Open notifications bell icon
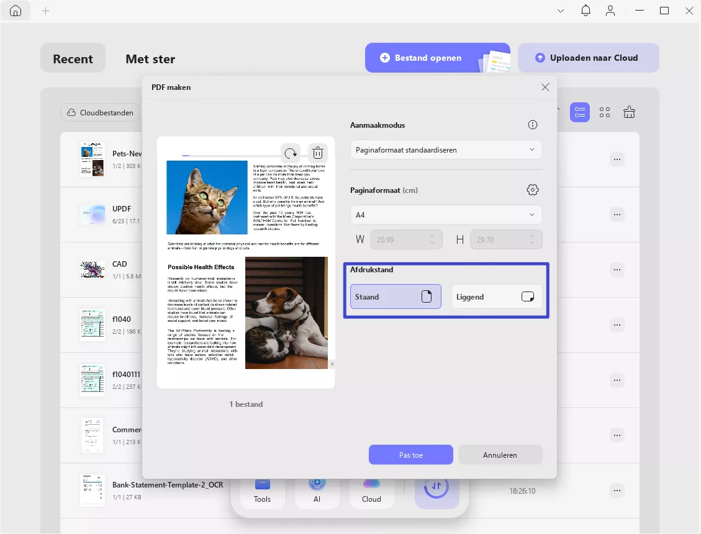Image resolution: width=701 pixels, height=534 pixels. (x=586, y=11)
